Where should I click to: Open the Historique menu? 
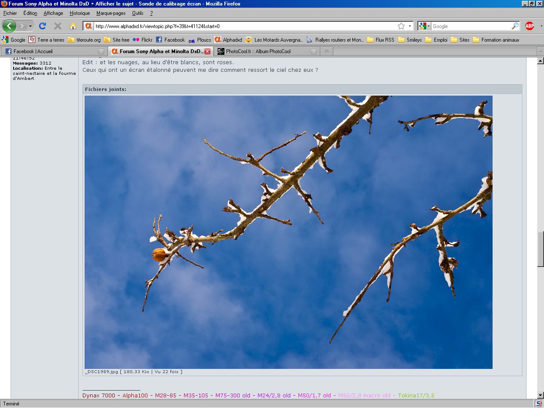pos(79,13)
